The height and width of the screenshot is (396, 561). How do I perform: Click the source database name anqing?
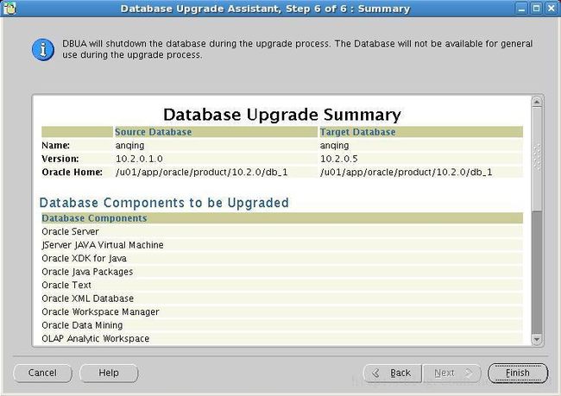pyautogui.click(x=129, y=146)
